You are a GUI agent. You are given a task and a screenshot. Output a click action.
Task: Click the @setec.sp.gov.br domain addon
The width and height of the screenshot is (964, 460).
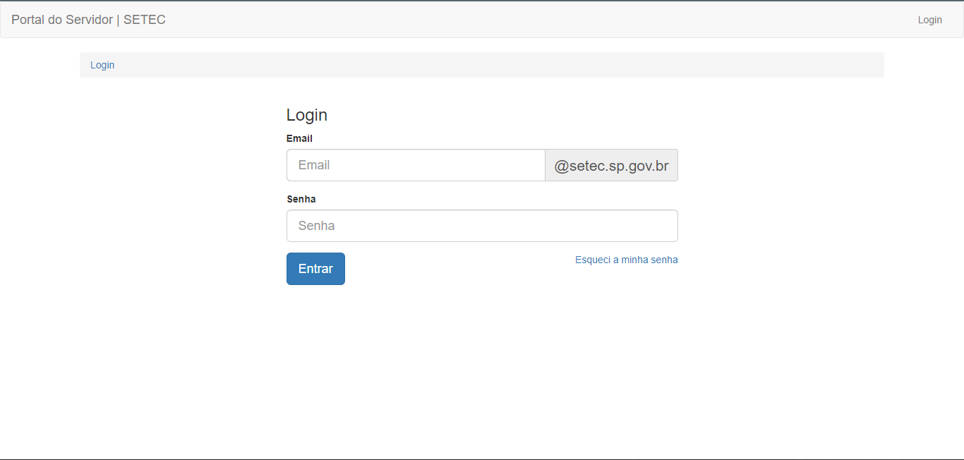[x=611, y=165]
